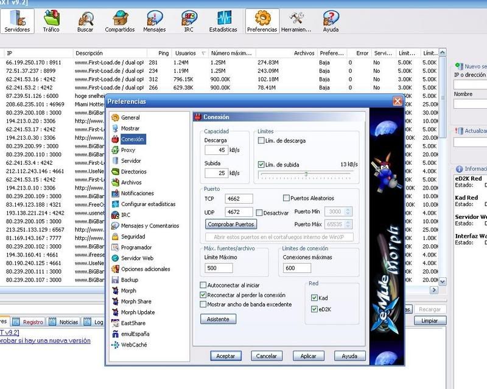Select Proxy in the preferences list
This screenshot has height=389, width=487.
(x=124, y=150)
